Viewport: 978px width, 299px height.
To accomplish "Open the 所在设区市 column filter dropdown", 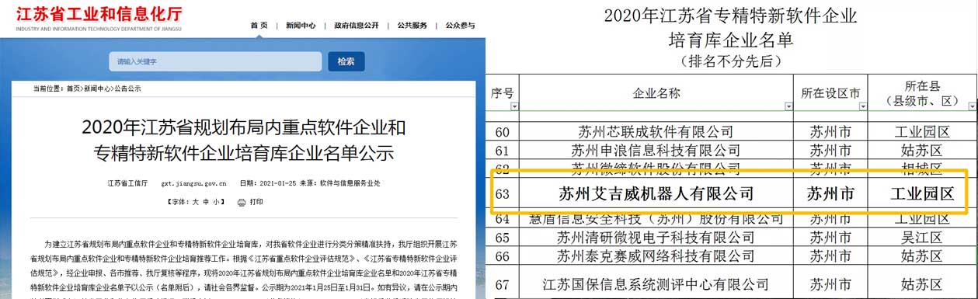I will tap(862, 106).
